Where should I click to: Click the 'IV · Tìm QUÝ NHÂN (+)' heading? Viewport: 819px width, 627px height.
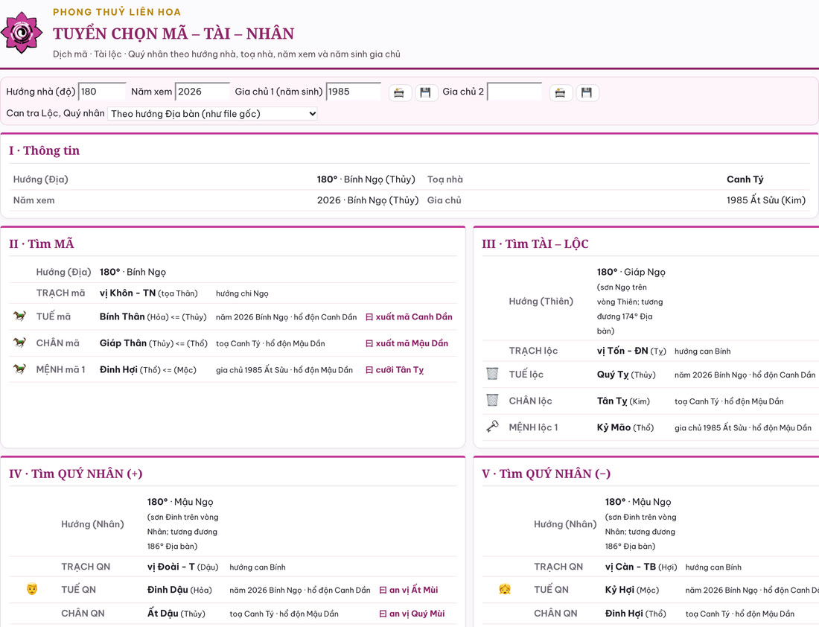[x=76, y=474]
